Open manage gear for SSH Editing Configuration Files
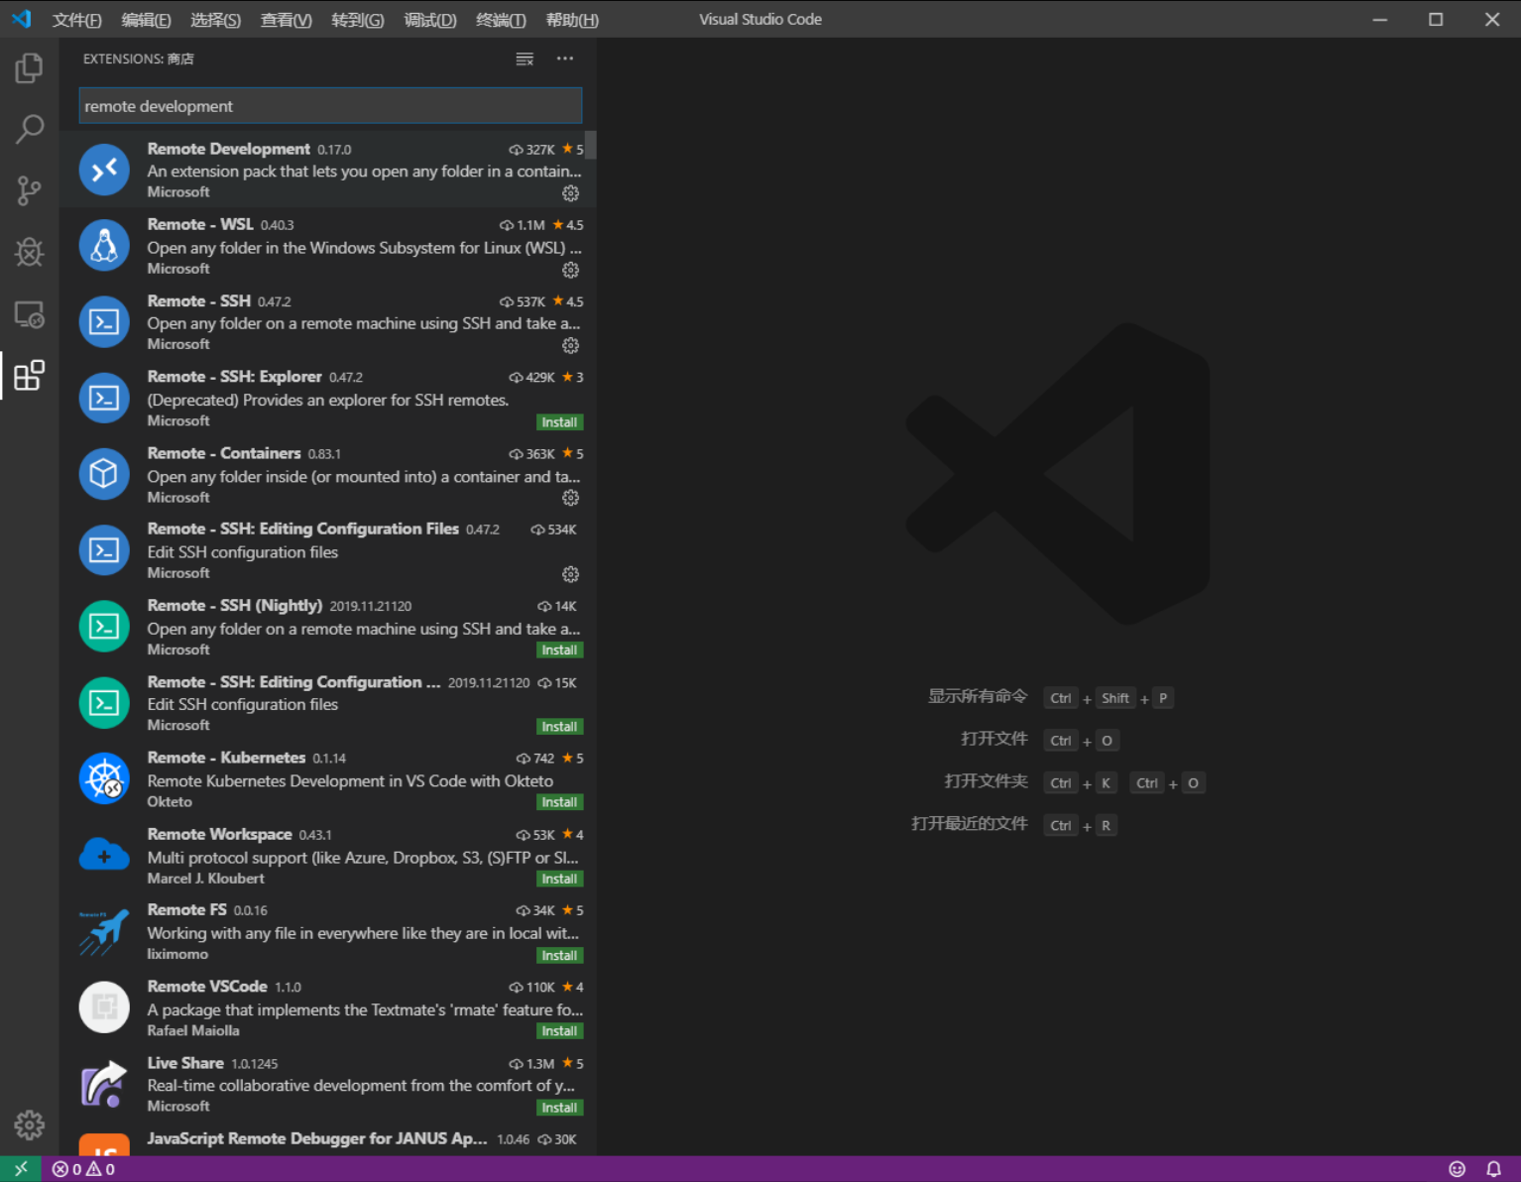This screenshot has width=1521, height=1182. 571,574
